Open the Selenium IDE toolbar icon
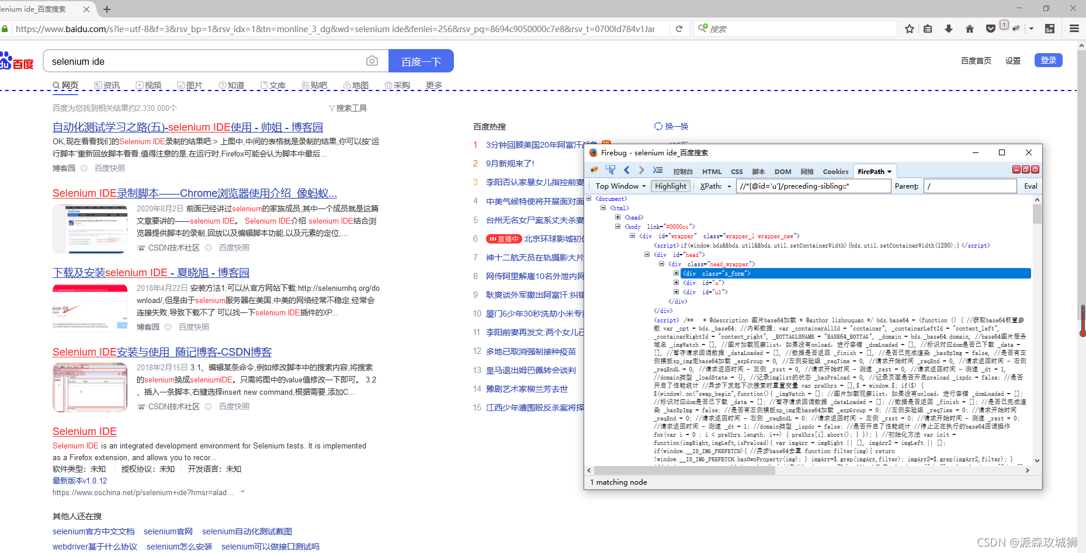Screen dimensions: 1086x553 coord(1049,29)
